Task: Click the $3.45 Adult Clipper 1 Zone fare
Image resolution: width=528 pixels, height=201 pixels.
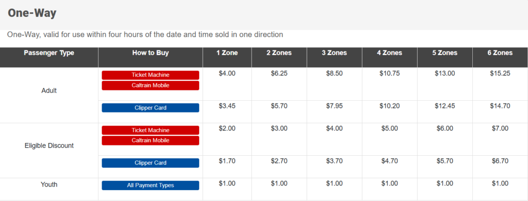Action: click(x=227, y=106)
